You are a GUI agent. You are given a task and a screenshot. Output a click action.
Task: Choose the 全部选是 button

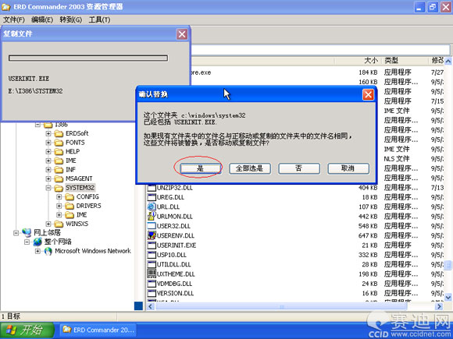[250, 168]
